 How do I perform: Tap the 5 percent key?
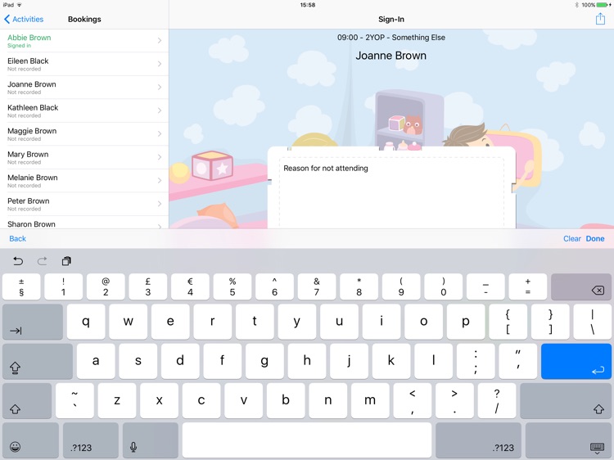pyautogui.click(x=233, y=287)
